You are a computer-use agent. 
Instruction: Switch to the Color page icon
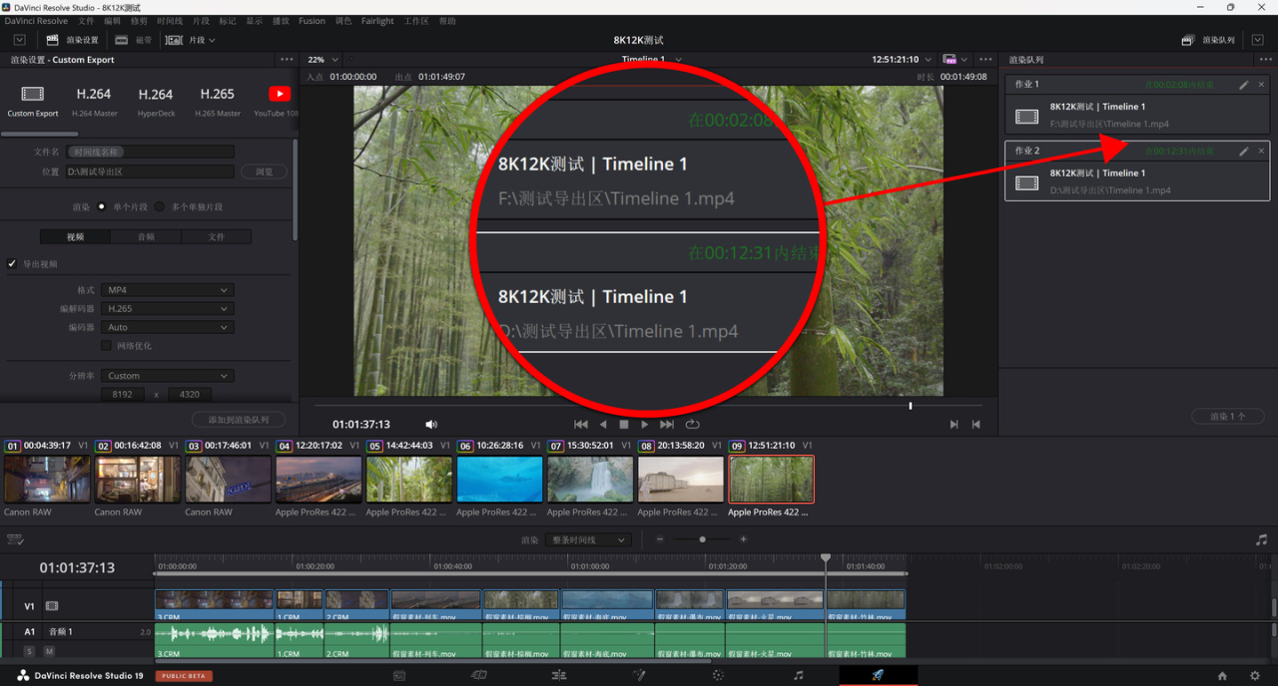click(x=718, y=675)
